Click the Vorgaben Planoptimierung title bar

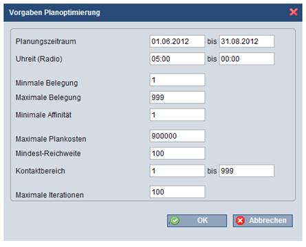pyautogui.click(x=153, y=12)
